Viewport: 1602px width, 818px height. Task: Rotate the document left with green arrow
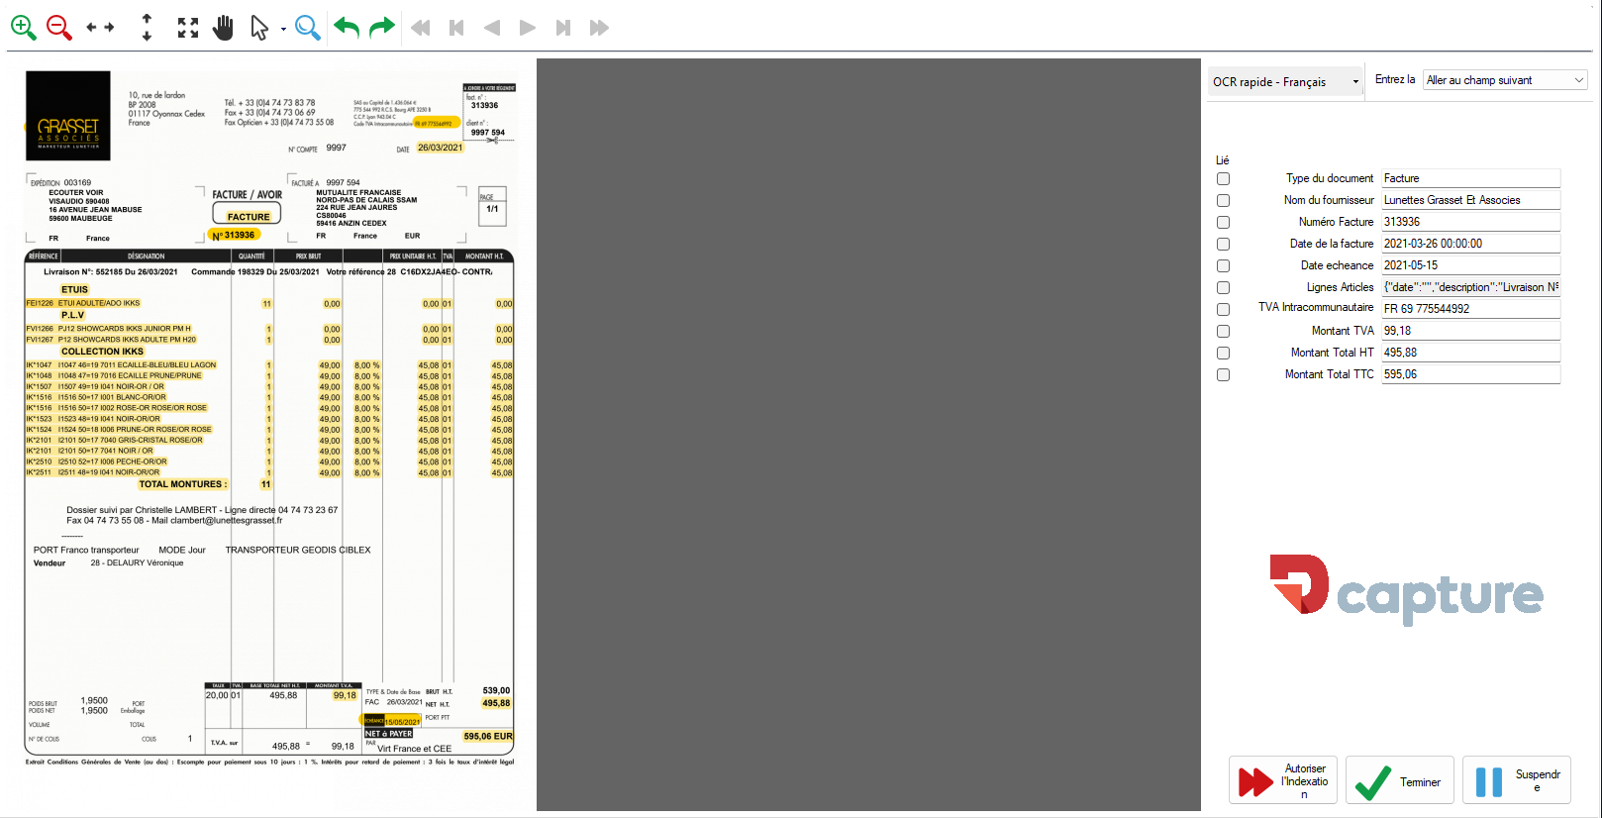click(347, 28)
